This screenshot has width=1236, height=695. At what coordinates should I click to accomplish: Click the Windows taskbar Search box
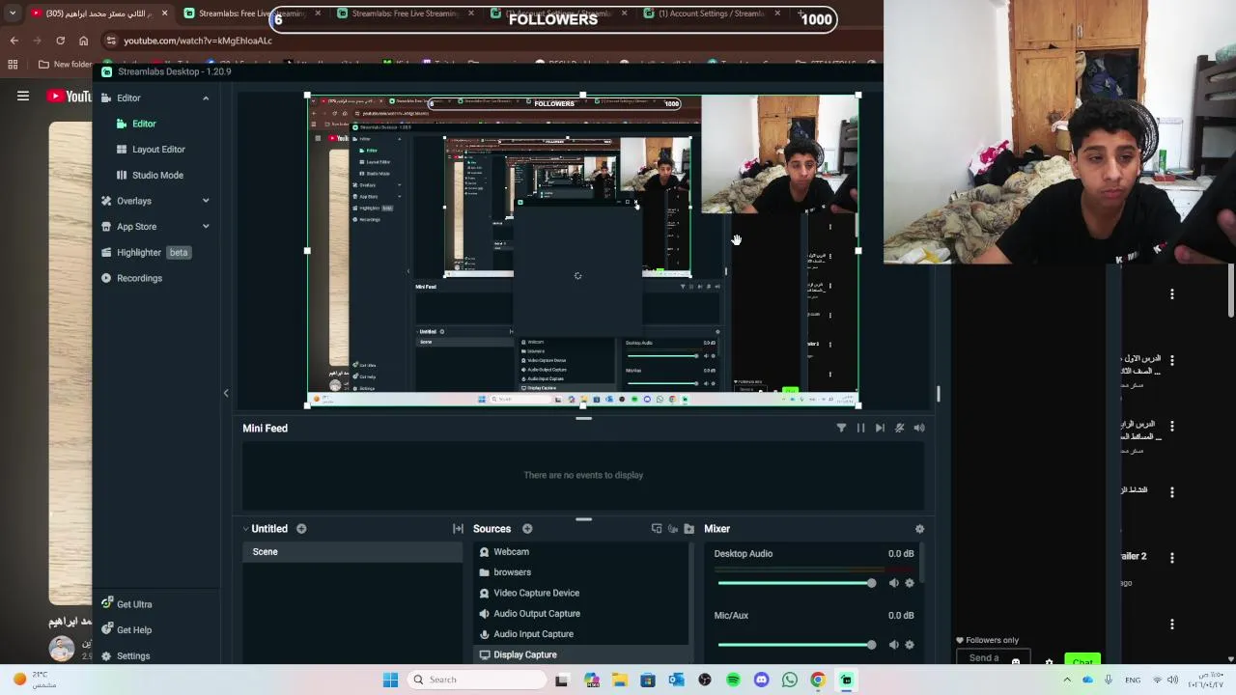[x=477, y=680]
